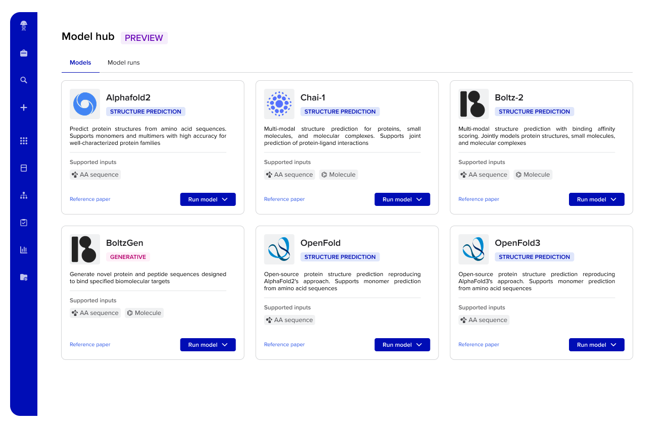
Task: Click the Structure Prediction tag on Boltz-2
Action: (534, 112)
